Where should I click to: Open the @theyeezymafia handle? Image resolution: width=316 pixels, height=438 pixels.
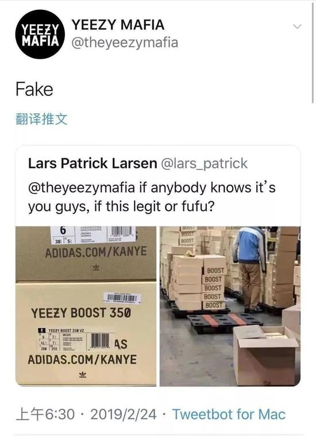125,43
